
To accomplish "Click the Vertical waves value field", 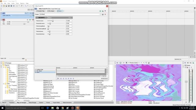I will coord(69,21).
